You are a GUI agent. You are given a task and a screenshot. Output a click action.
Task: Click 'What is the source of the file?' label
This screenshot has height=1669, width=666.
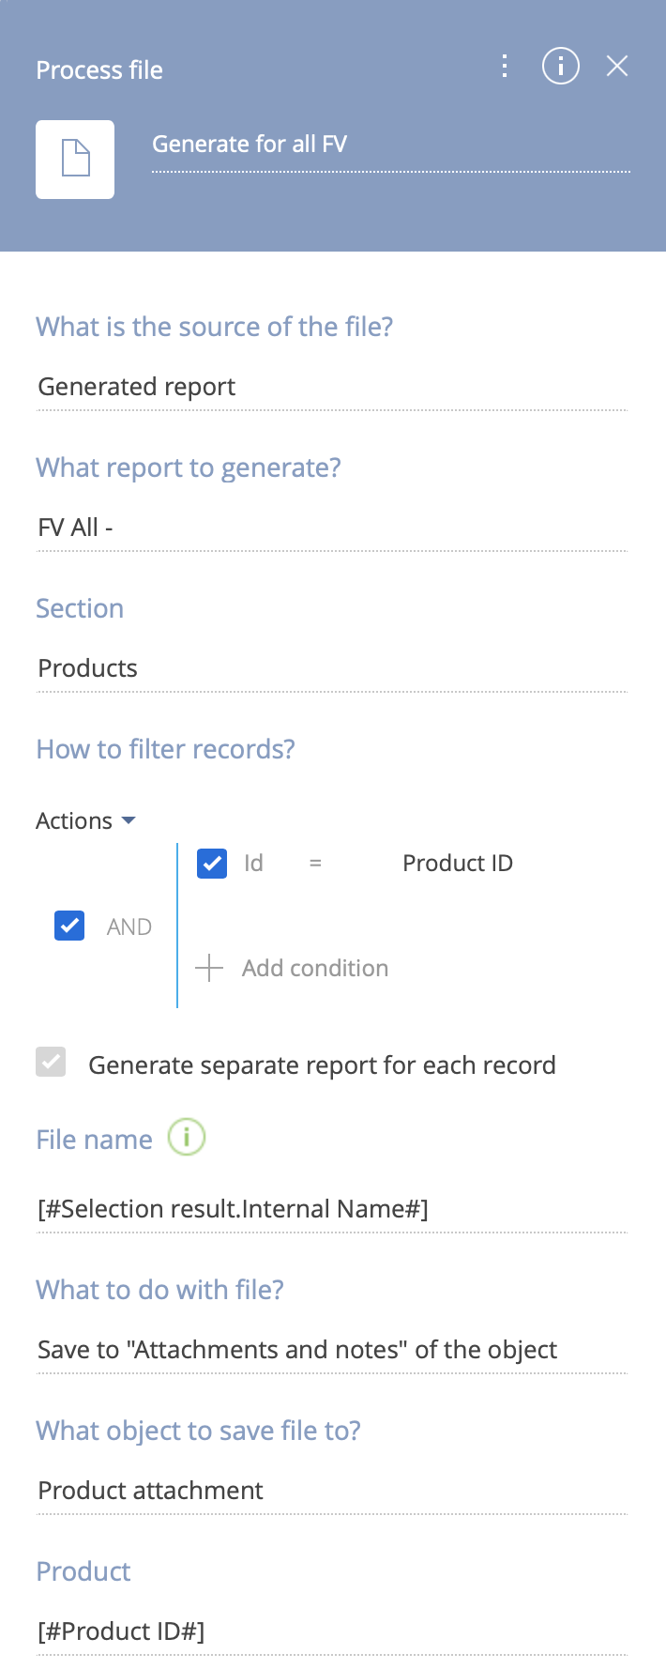pyautogui.click(x=214, y=327)
